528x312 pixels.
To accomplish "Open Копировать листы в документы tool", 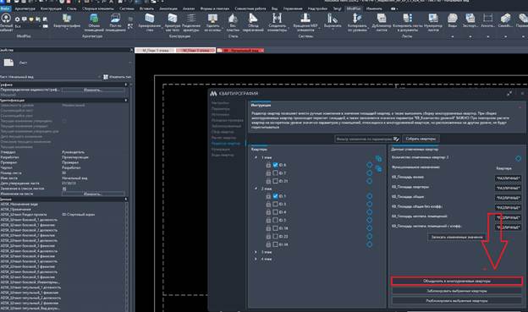I will tap(407, 22).
